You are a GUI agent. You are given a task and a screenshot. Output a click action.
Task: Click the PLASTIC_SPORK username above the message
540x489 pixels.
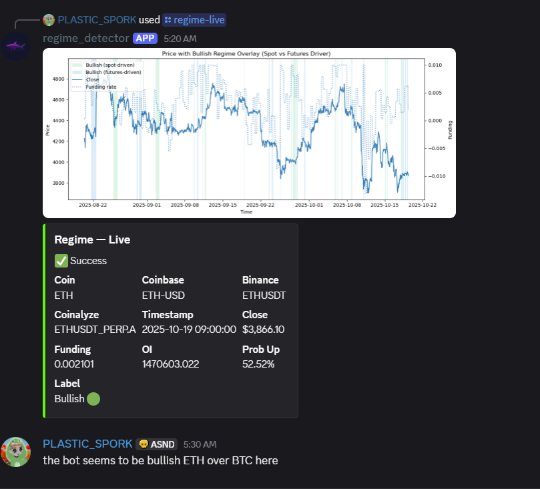tap(87, 444)
